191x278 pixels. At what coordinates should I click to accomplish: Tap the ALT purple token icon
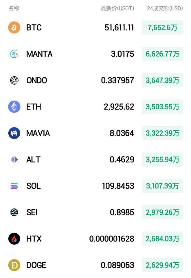point(14,159)
